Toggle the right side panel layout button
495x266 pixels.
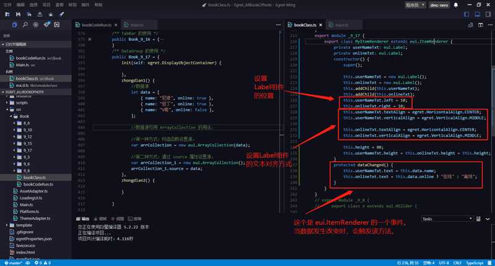pyautogui.click(x=488, y=14)
